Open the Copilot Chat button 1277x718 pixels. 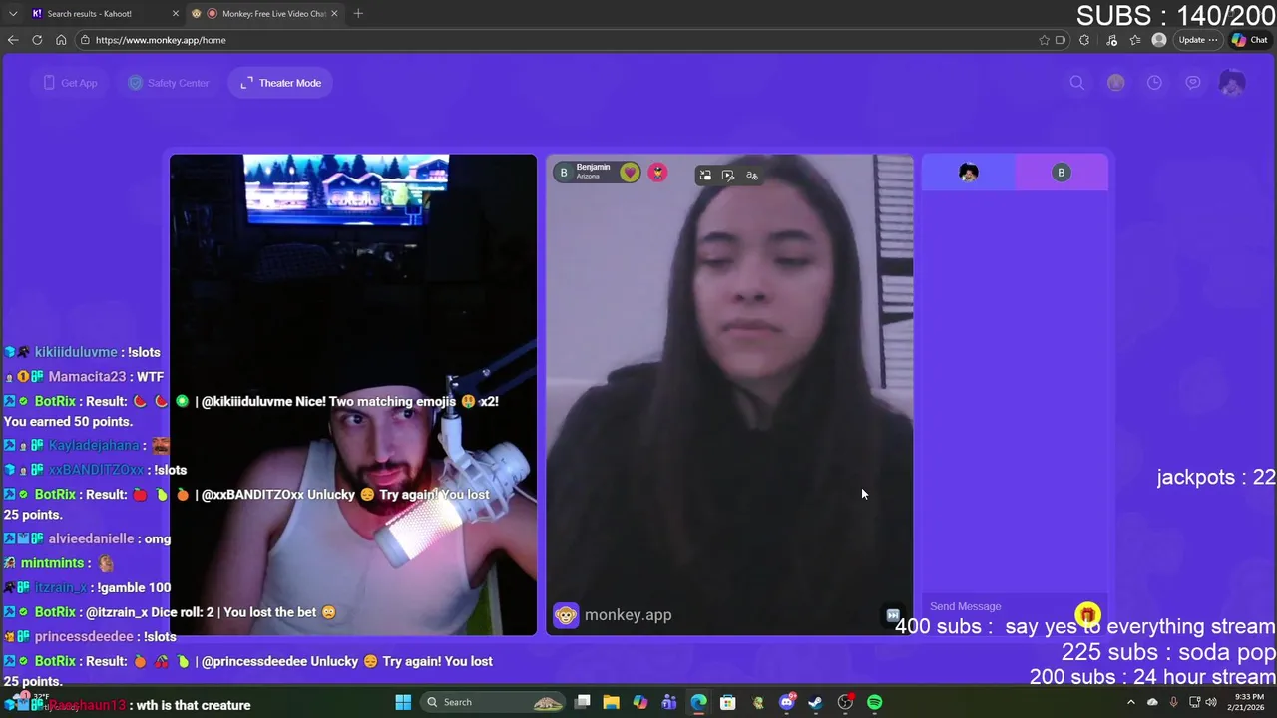pyautogui.click(x=1251, y=40)
